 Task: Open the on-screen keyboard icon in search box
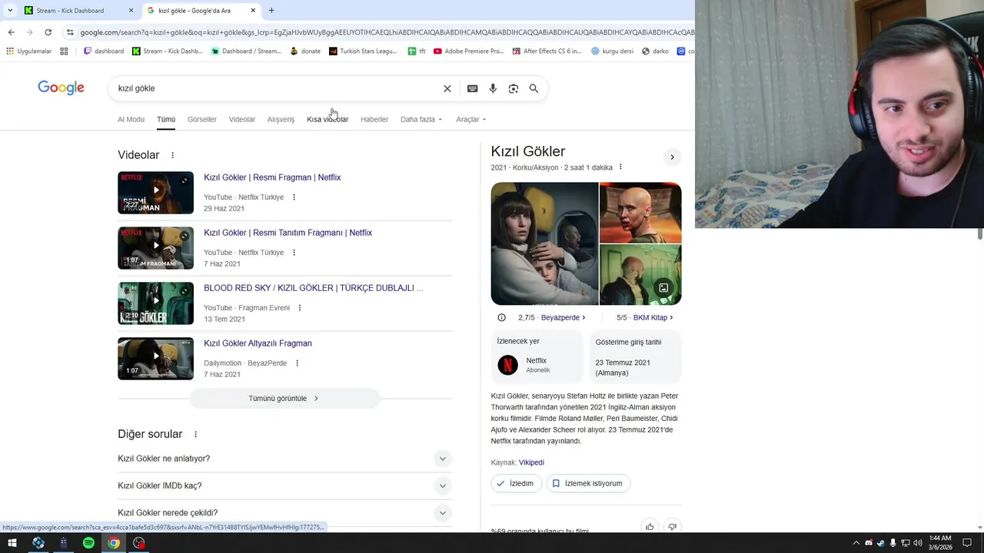(473, 88)
